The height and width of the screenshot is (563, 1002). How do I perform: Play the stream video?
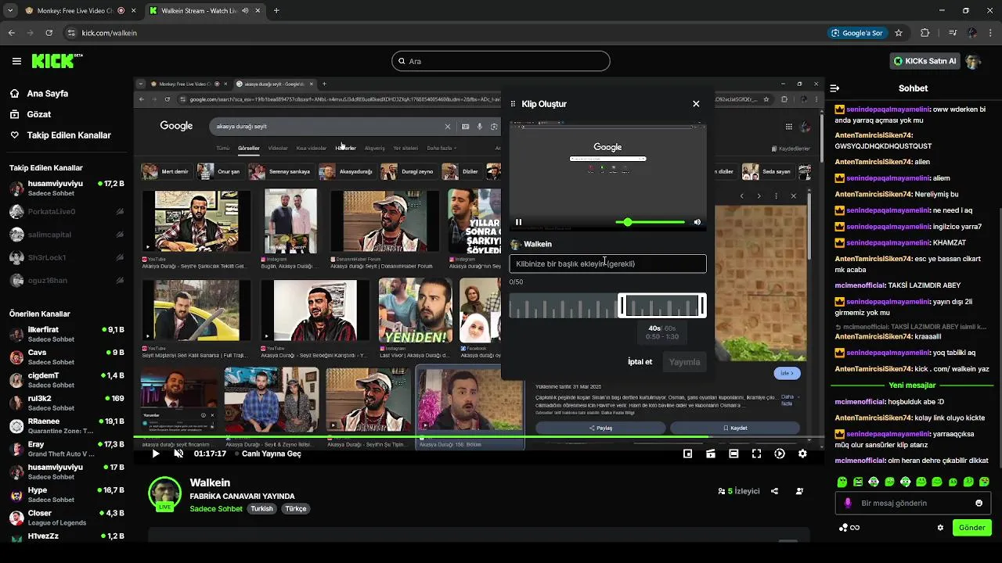tap(156, 454)
